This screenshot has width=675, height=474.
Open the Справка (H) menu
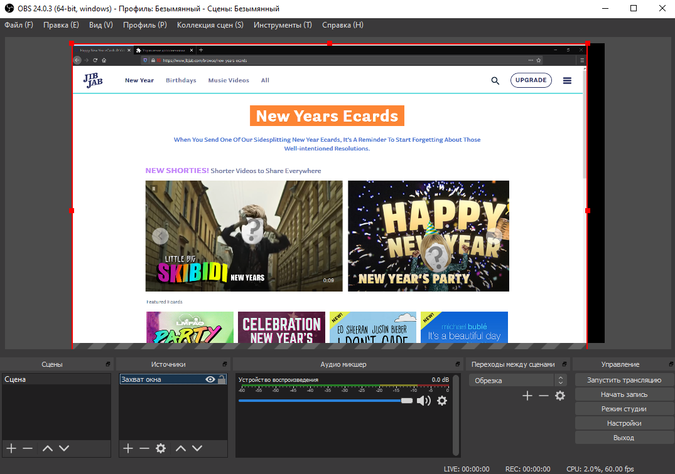coord(343,25)
